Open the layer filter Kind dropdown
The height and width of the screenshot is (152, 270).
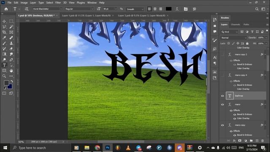coord(229,32)
